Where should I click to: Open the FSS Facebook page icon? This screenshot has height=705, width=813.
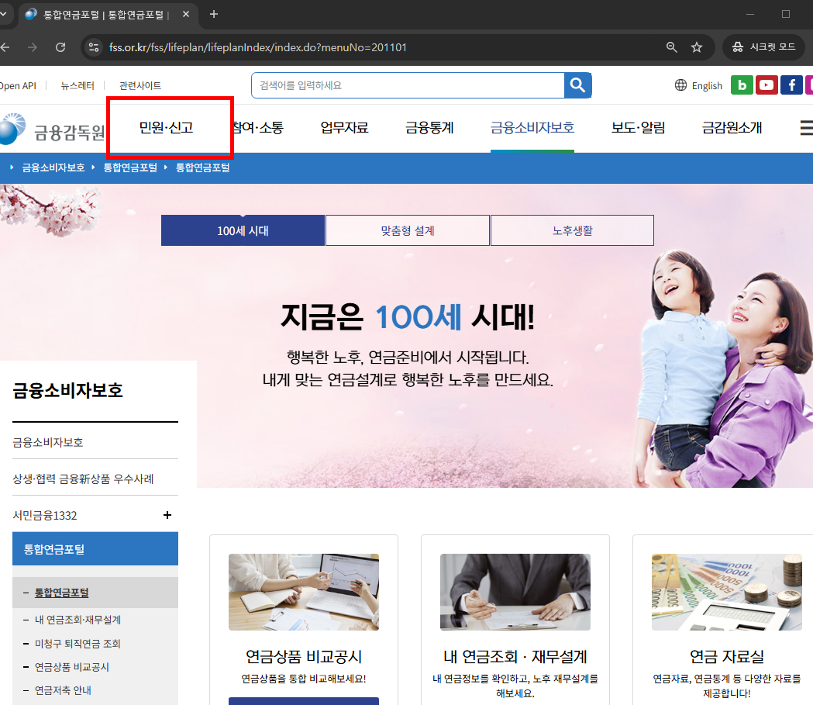(x=791, y=85)
